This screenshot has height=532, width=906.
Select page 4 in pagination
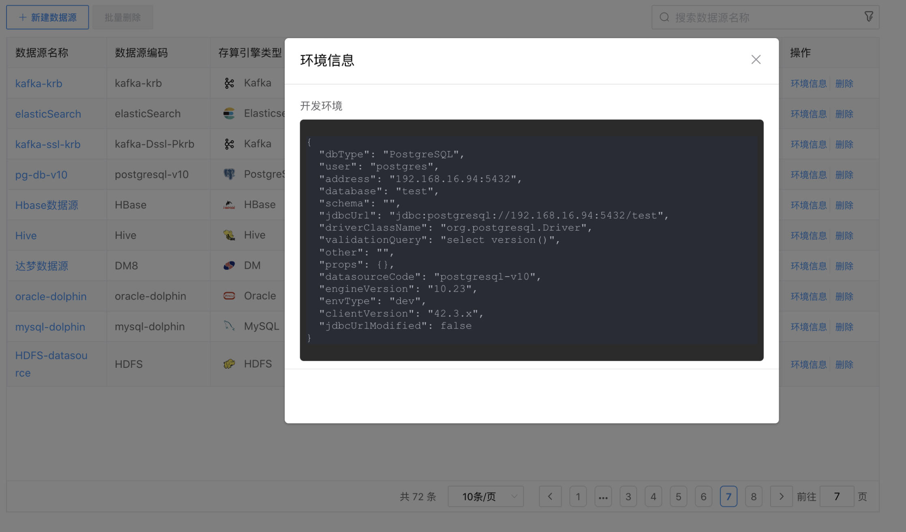(653, 496)
